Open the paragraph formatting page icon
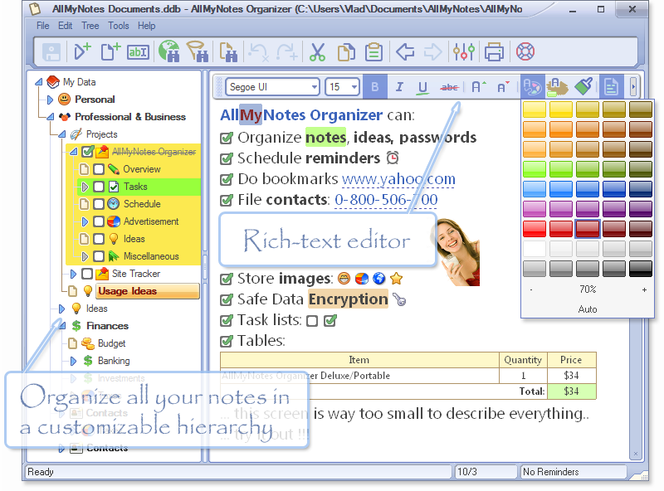 point(611,87)
